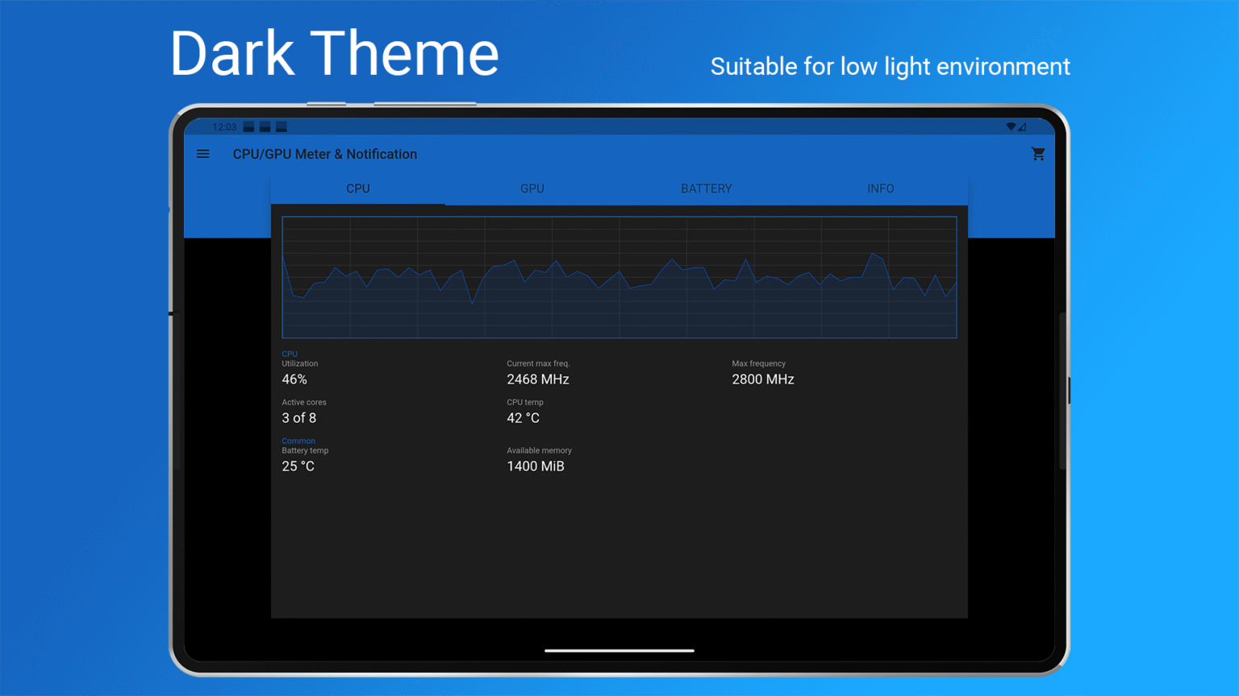
Task: Click the 46% Utilization value
Action: tap(294, 379)
